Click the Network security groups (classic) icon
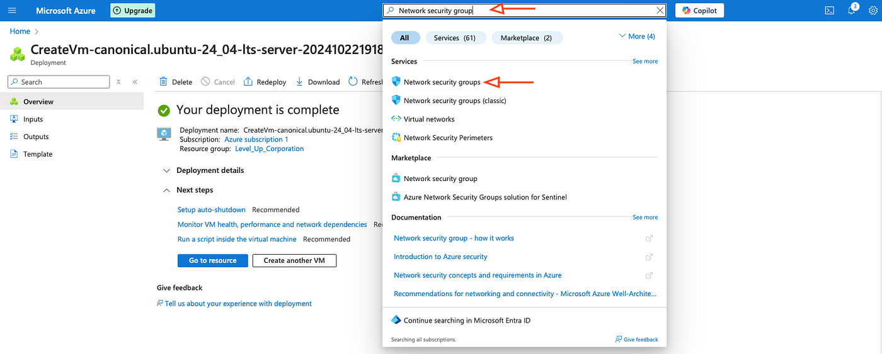The image size is (882, 354). coord(396,100)
